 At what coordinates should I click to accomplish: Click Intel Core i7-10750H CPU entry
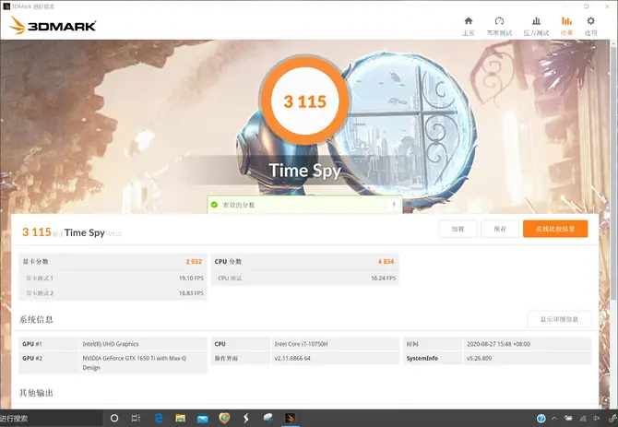coord(301,344)
